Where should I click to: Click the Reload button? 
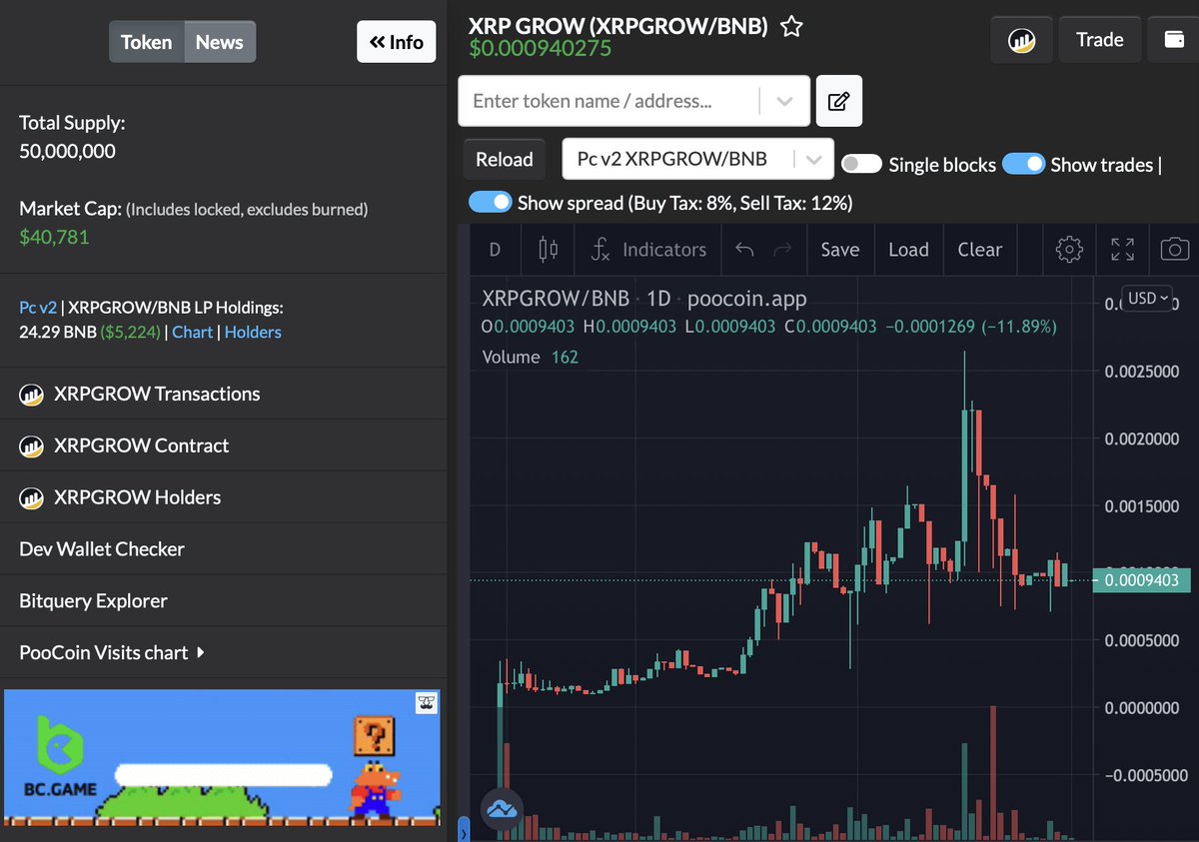coord(505,159)
